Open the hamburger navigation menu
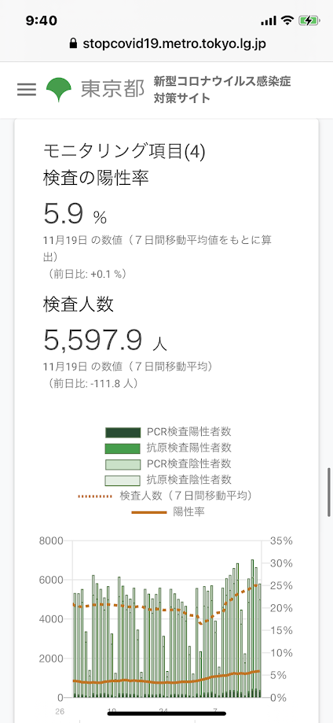Viewport: 333px width, 723px height. [x=26, y=90]
